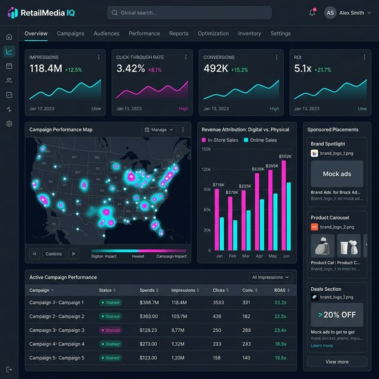
Task: Open the All Impressions filter dropdown
Action: 270,277
